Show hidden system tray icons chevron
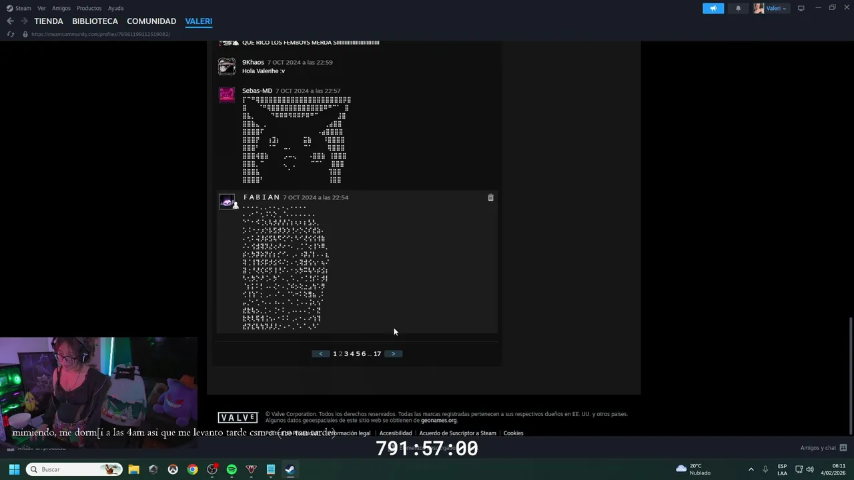The image size is (854, 480). (x=751, y=469)
